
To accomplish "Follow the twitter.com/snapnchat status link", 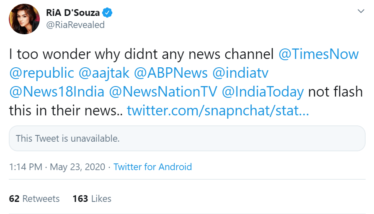I will (218, 111).
